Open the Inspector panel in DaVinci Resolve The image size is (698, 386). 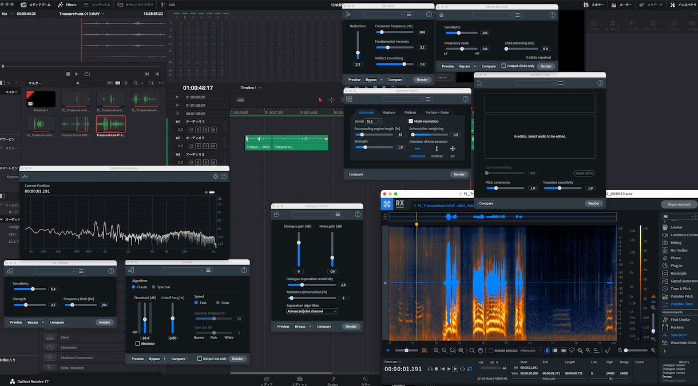point(682,5)
